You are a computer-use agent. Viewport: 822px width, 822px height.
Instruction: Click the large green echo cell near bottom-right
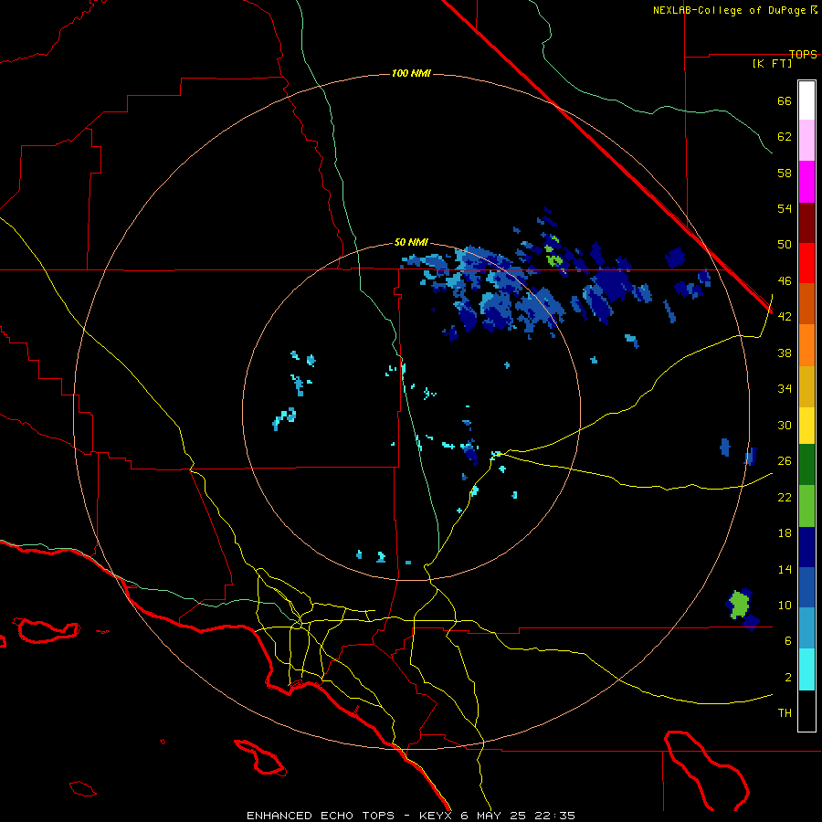(x=739, y=604)
